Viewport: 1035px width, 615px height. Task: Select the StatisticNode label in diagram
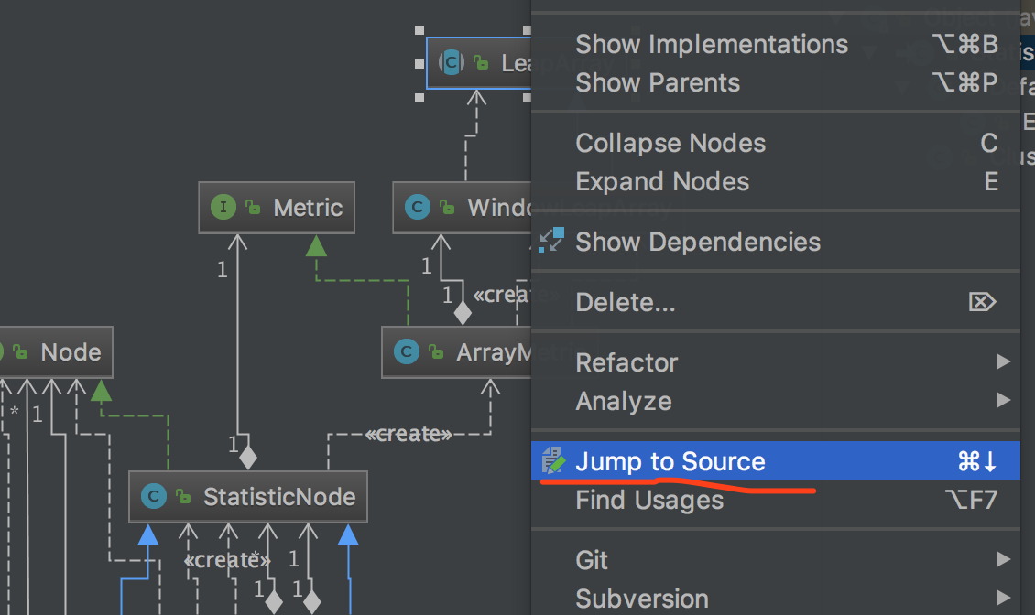click(x=279, y=497)
